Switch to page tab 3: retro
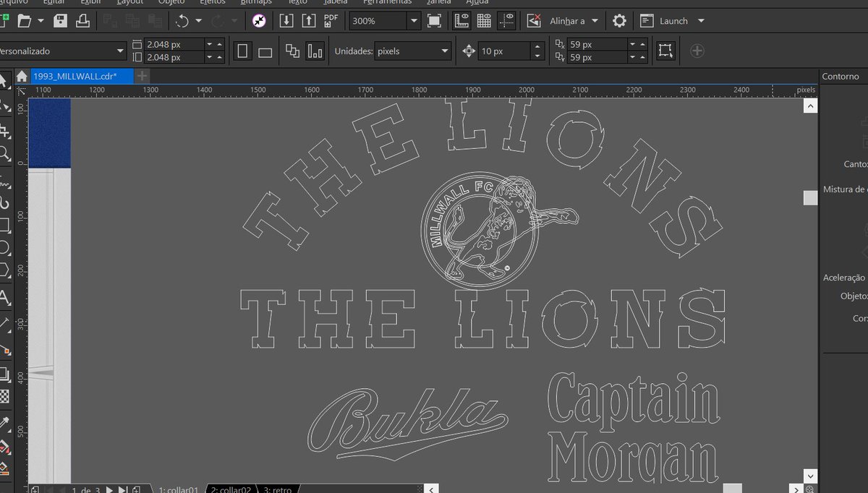The image size is (868, 493). coord(278,489)
